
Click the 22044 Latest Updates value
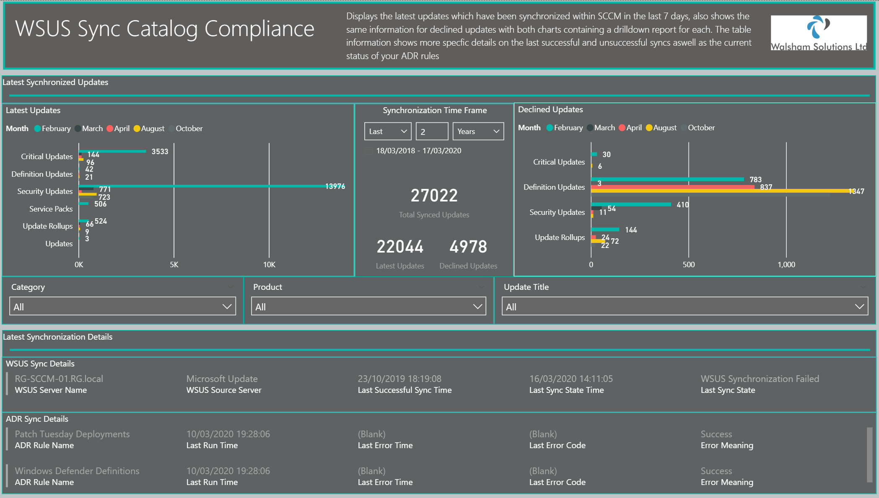pyautogui.click(x=400, y=247)
